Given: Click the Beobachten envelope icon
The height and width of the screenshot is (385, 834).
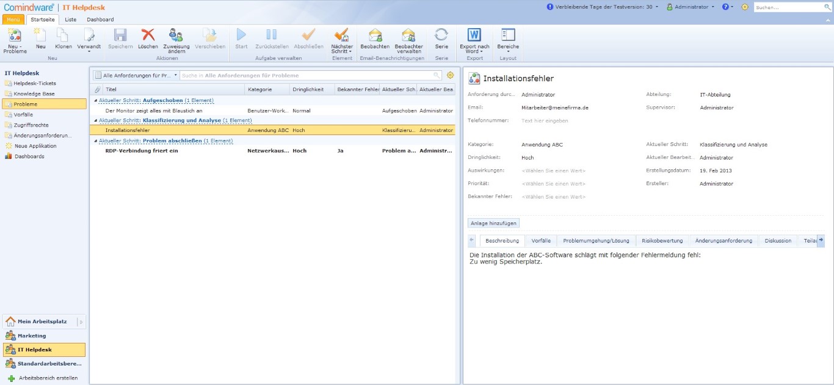Looking at the screenshot, I should tap(375, 35).
